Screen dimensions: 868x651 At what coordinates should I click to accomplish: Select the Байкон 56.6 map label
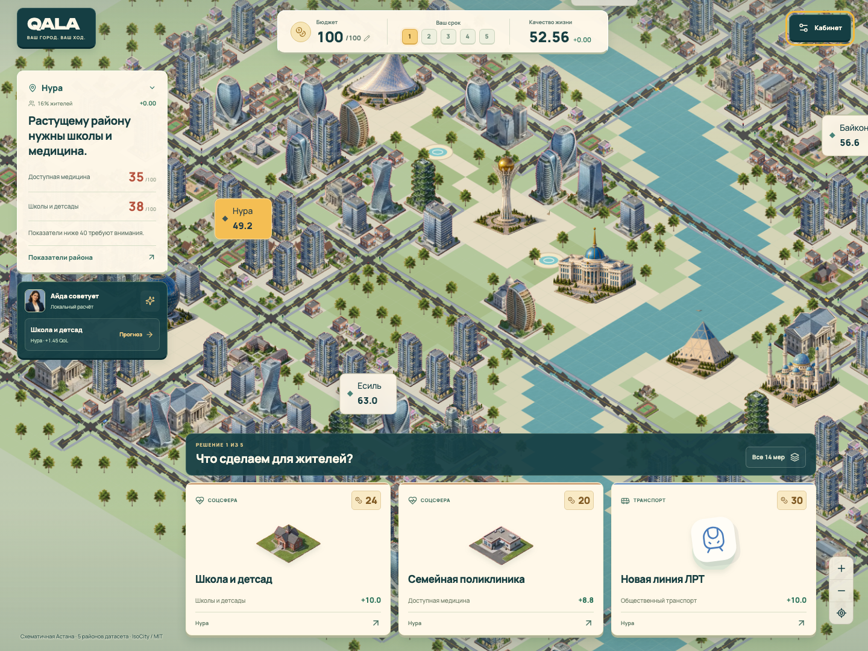[x=845, y=136]
